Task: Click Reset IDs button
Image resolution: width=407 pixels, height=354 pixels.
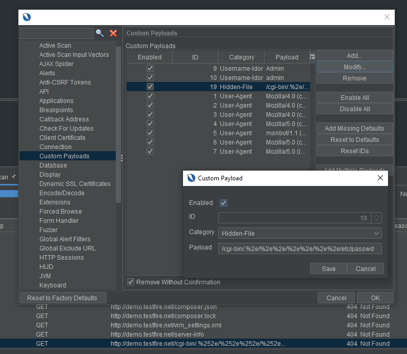Action: [x=354, y=151]
